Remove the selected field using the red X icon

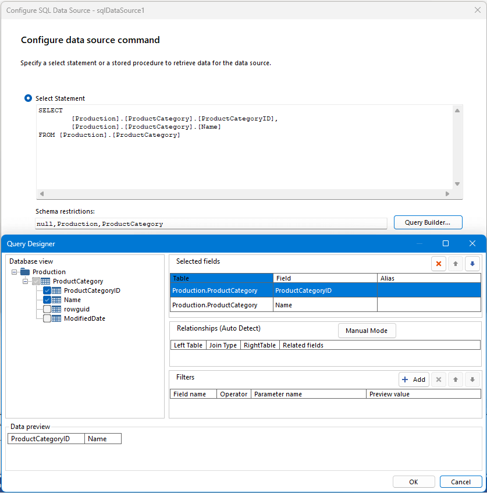(x=439, y=264)
